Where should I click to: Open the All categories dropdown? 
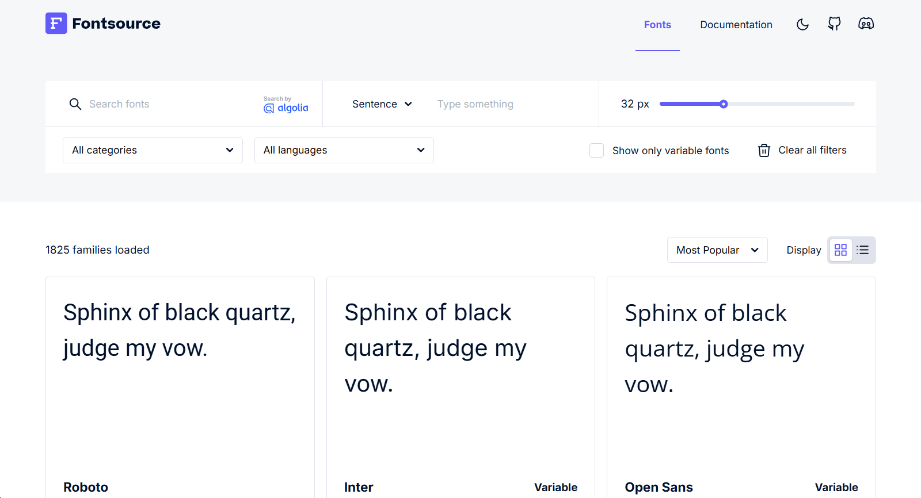pos(152,150)
